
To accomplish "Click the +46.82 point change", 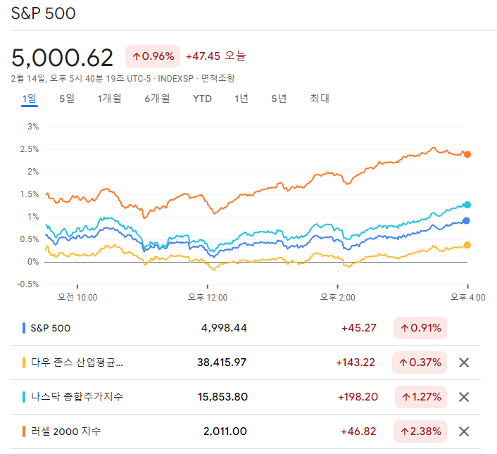I will pyautogui.click(x=358, y=431).
